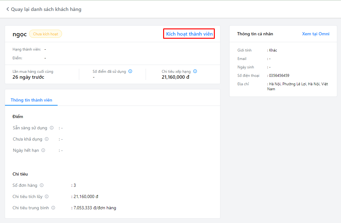Screen dimensions: 341x223
Task: Click info icon next to Chi tiêu trung bình
Action: point(53,208)
